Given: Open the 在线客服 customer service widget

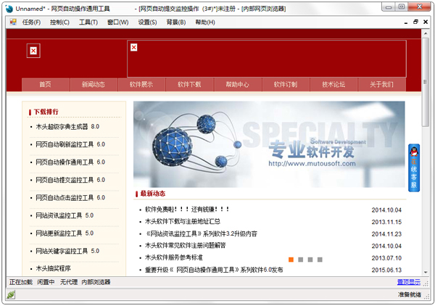Looking at the screenshot, I should 414,168.
